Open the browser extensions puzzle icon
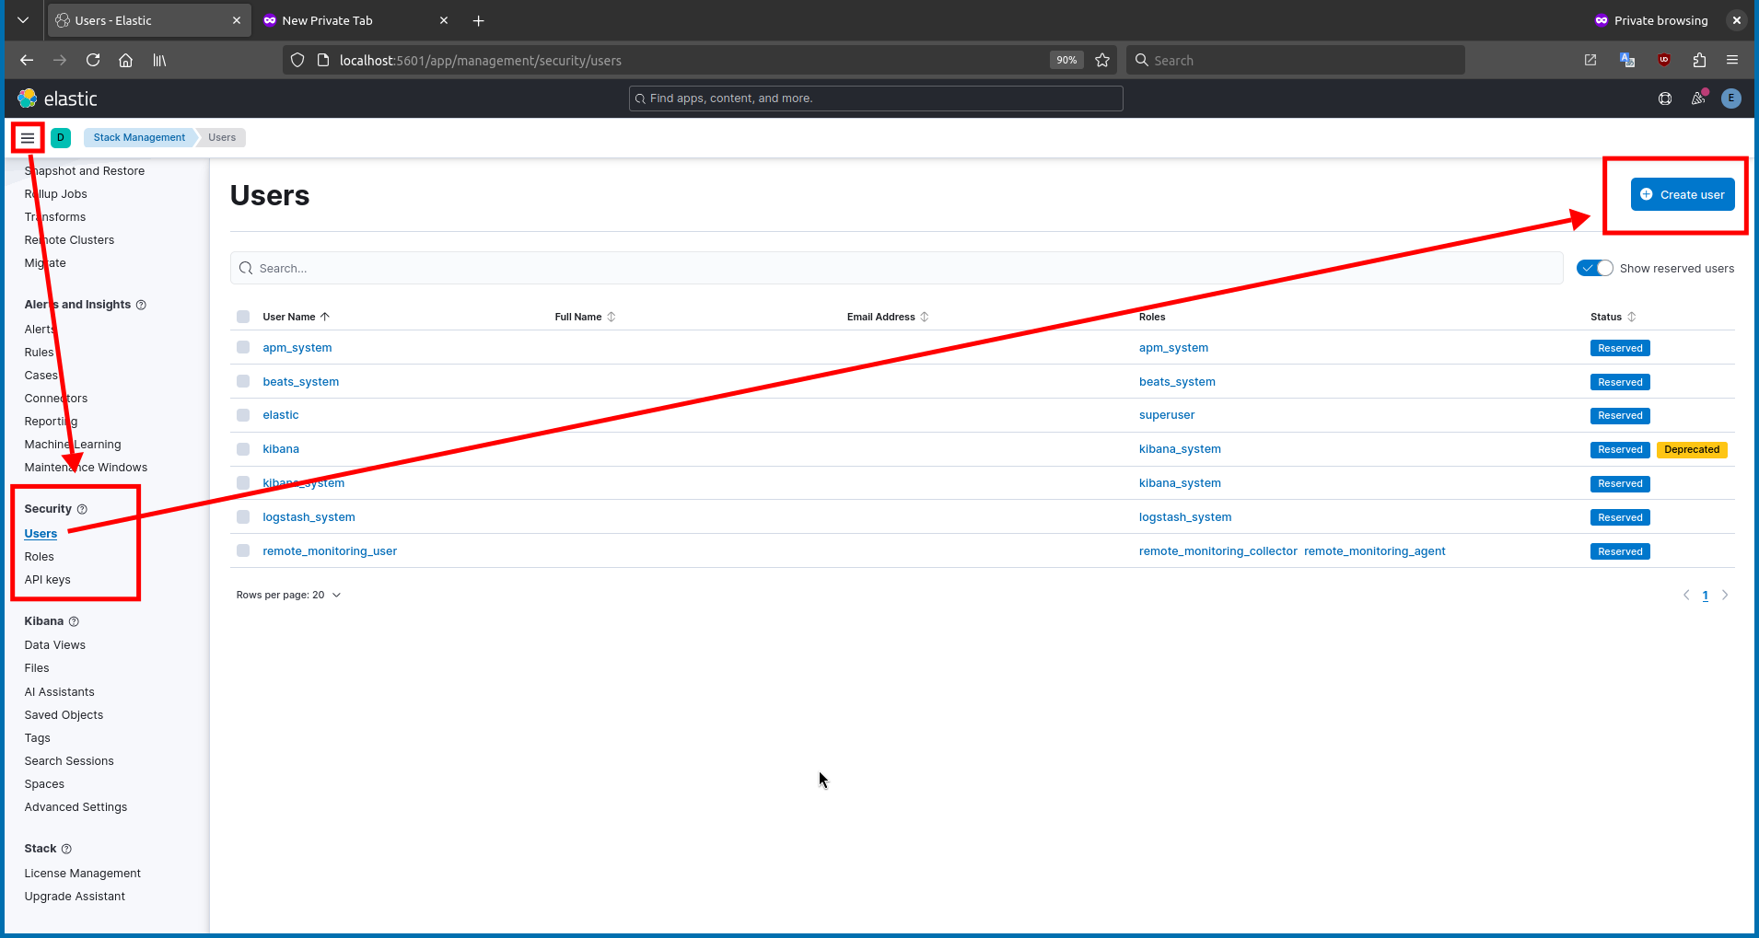Screen dimensions: 1759x938 pyautogui.click(x=1699, y=60)
